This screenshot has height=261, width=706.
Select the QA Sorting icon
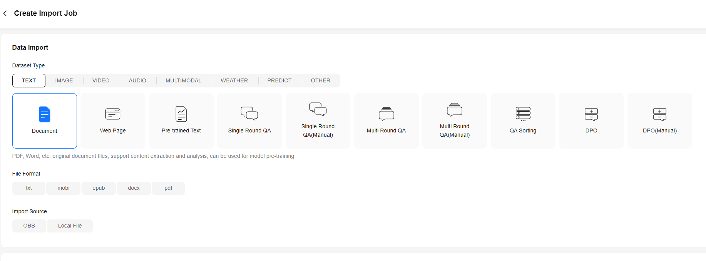[523, 114]
